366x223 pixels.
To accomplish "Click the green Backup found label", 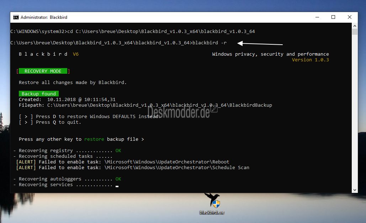I will pos(39,94).
